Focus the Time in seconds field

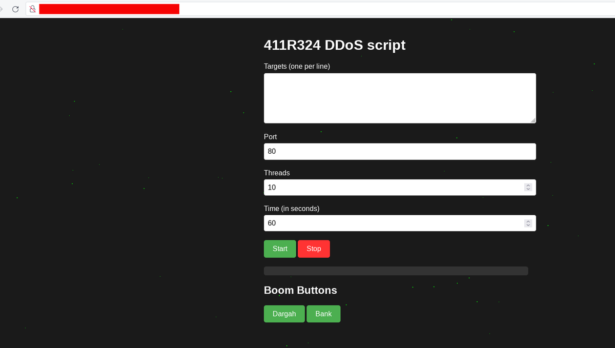tap(400, 223)
